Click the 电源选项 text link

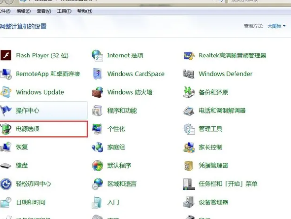pyautogui.click(x=28, y=129)
